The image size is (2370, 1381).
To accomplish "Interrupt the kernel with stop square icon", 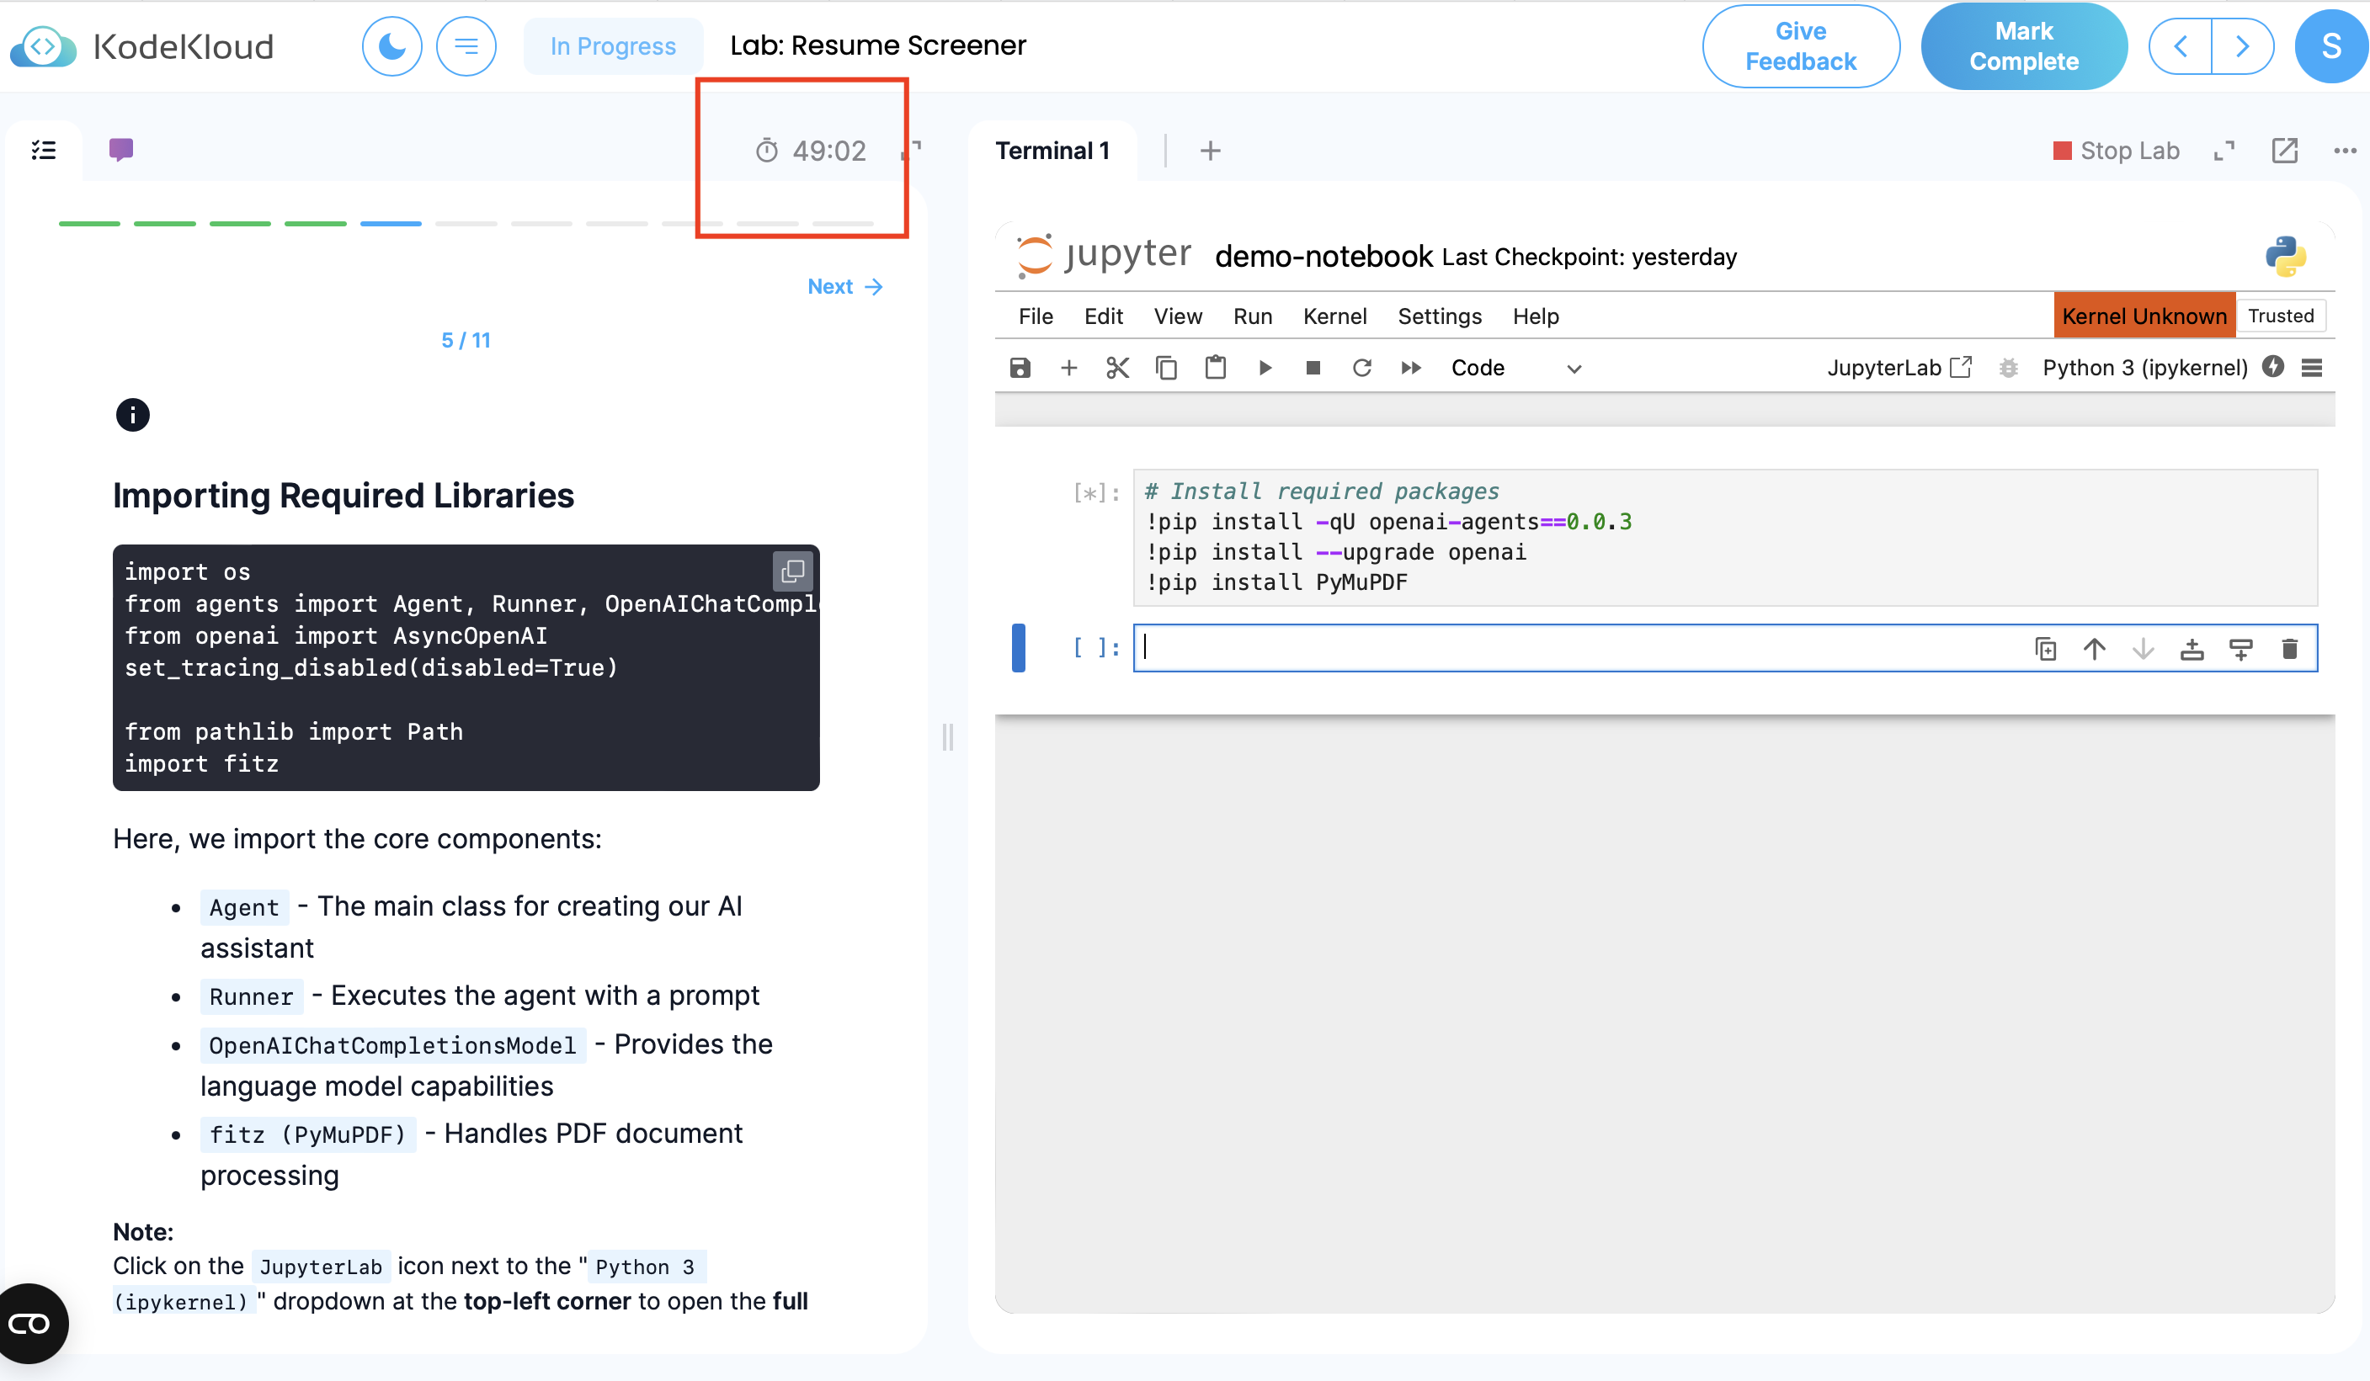I will coord(1313,368).
